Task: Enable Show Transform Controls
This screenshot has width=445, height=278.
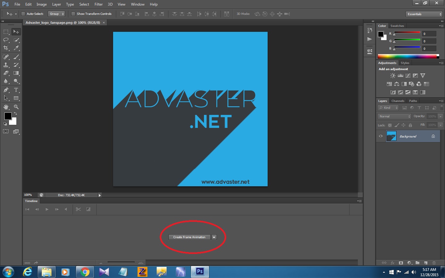Action: coord(74,14)
